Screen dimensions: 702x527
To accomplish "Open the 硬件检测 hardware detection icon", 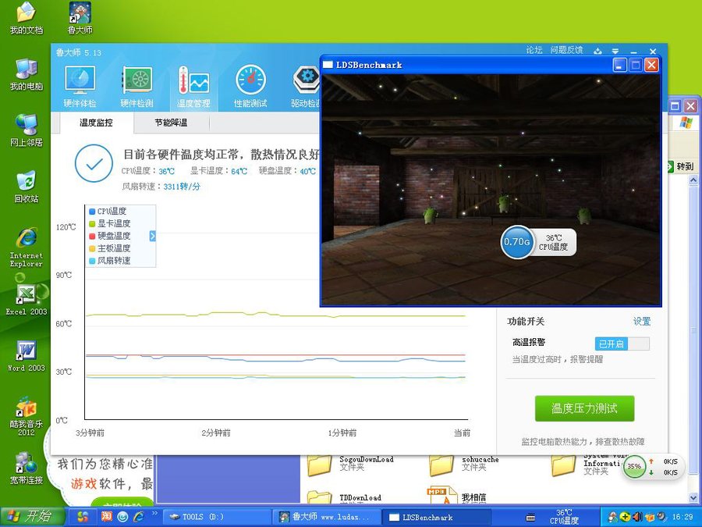I will 136,86.
